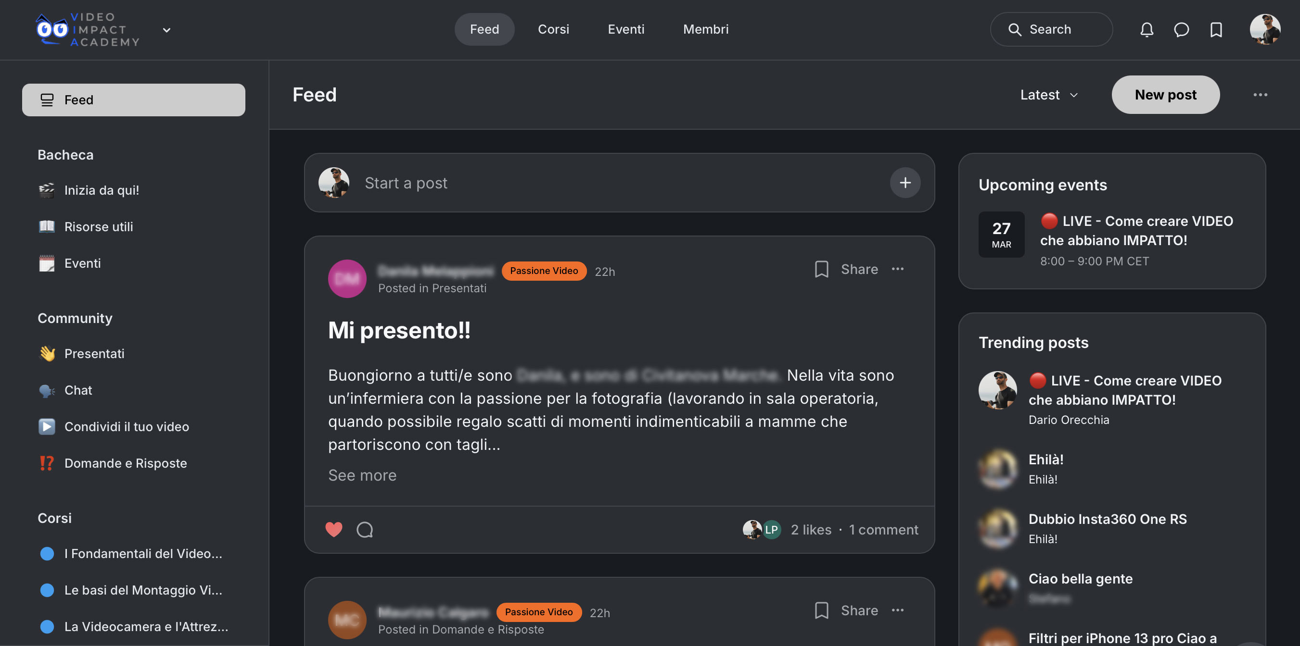1300x646 pixels.
Task: Toggle bookmark on the Domande e Risposte post
Action: point(821,610)
